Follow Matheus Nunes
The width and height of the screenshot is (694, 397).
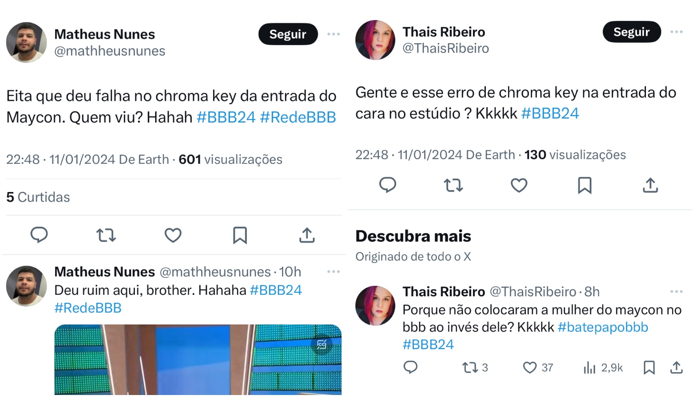tap(288, 34)
